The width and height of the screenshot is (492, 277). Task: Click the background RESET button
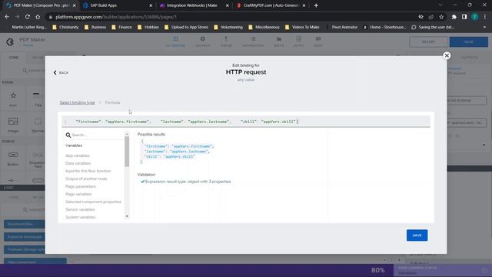click(428, 42)
